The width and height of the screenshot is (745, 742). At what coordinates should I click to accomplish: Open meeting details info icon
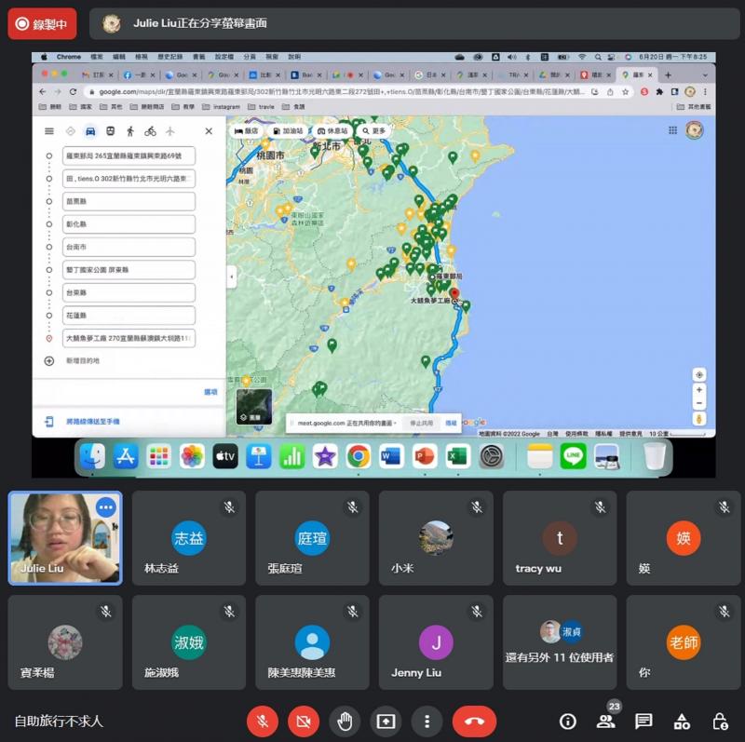coord(568,722)
